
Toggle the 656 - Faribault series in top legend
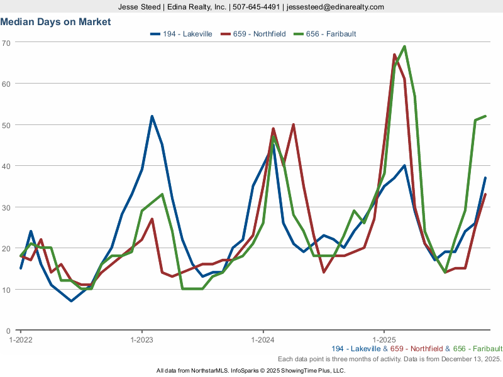point(331,34)
